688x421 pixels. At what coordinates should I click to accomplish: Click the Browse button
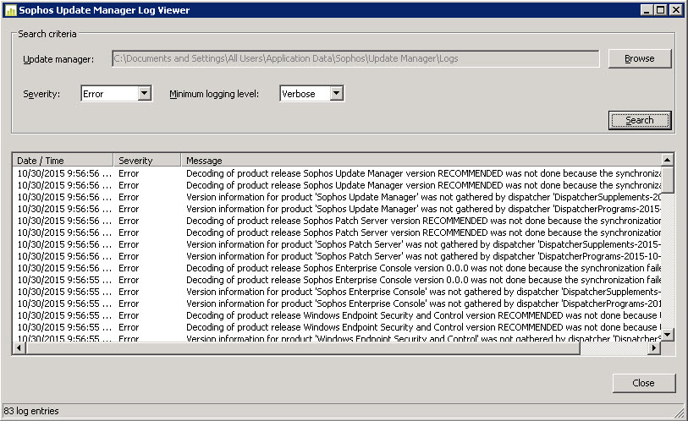click(x=639, y=59)
